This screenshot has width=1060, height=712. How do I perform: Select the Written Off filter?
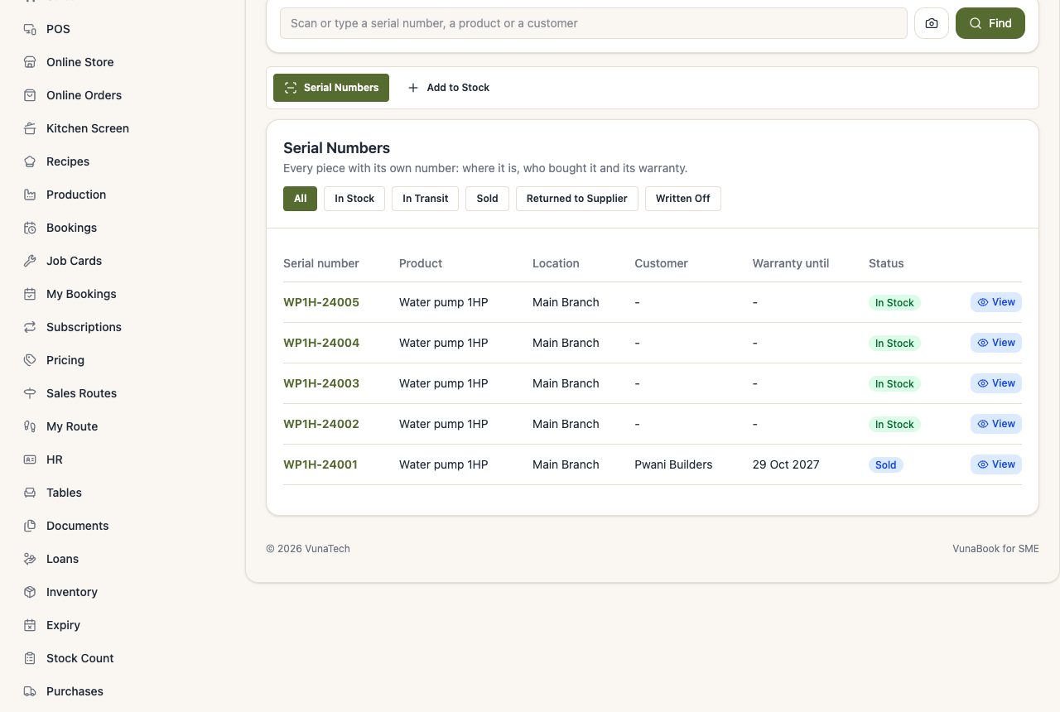pyautogui.click(x=683, y=199)
